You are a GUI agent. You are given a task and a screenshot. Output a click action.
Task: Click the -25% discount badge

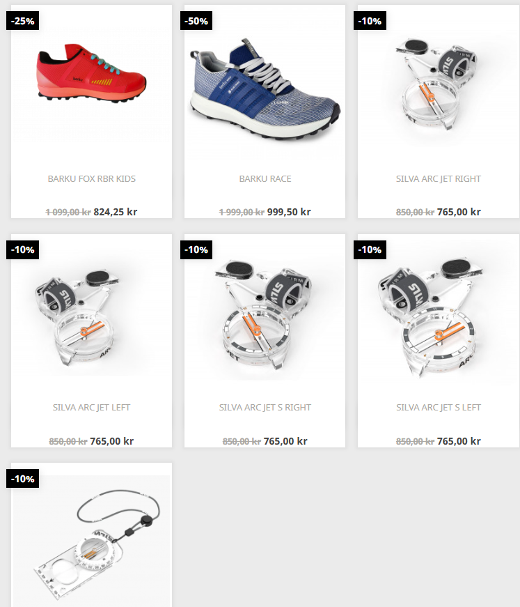tap(22, 21)
